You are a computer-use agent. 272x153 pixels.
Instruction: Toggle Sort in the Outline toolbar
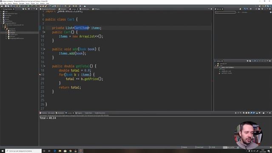click(x=252, y=61)
